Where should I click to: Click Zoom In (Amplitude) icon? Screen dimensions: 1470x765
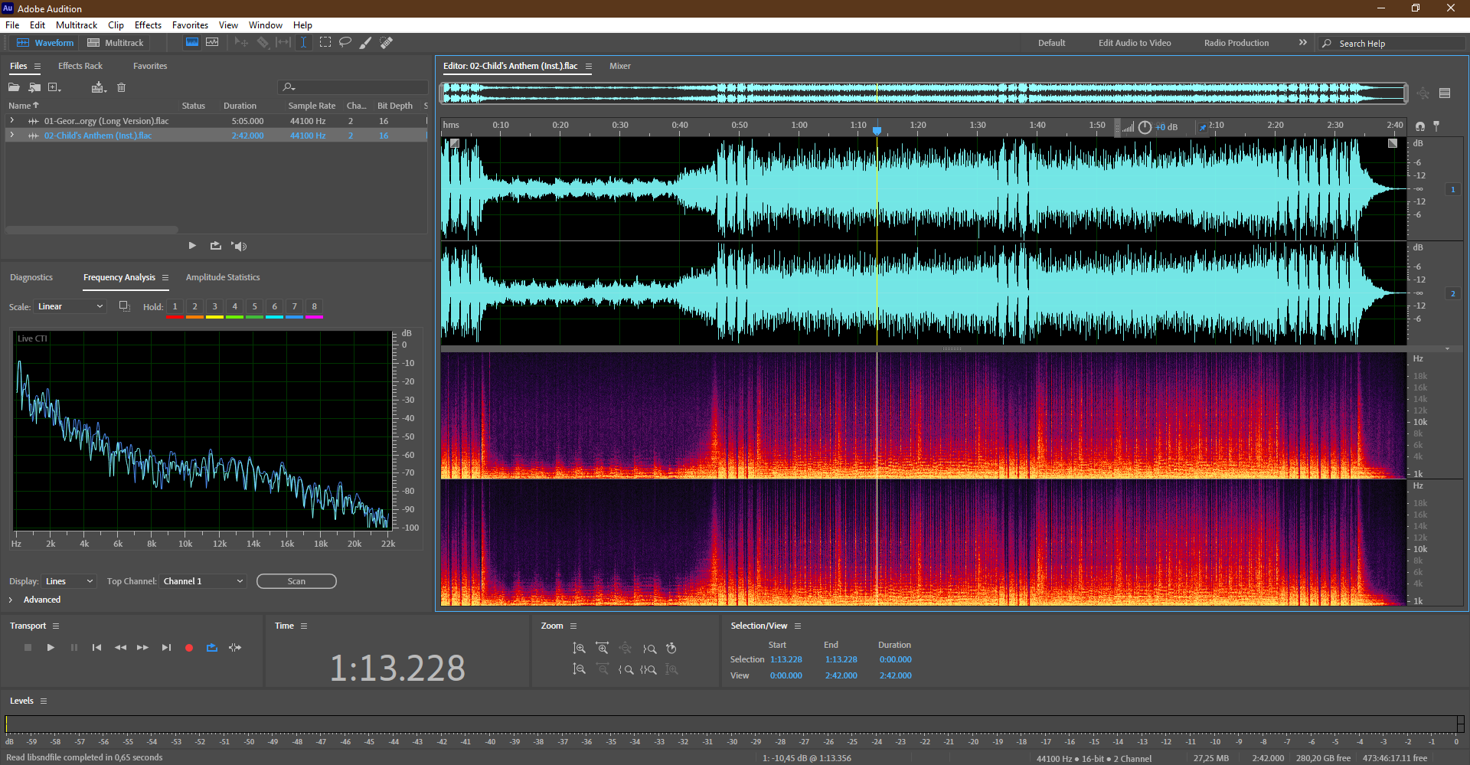click(580, 649)
